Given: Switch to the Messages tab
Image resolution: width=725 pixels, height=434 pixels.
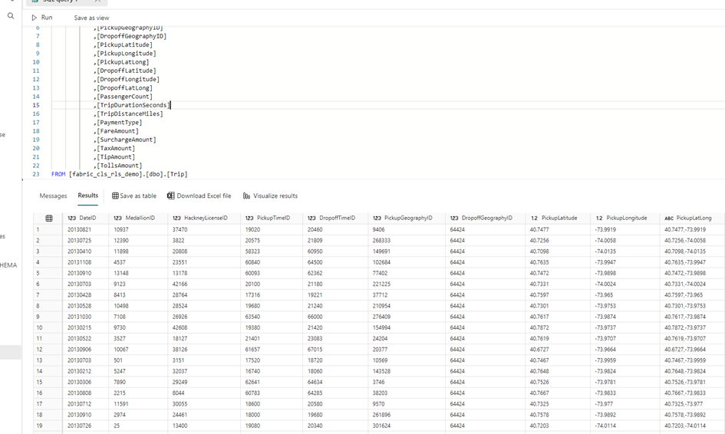Looking at the screenshot, I should pyautogui.click(x=53, y=196).
